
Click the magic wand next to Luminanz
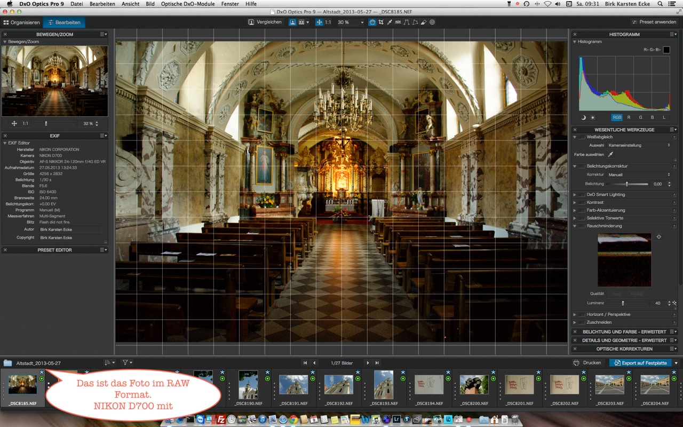tap(674, 303)
